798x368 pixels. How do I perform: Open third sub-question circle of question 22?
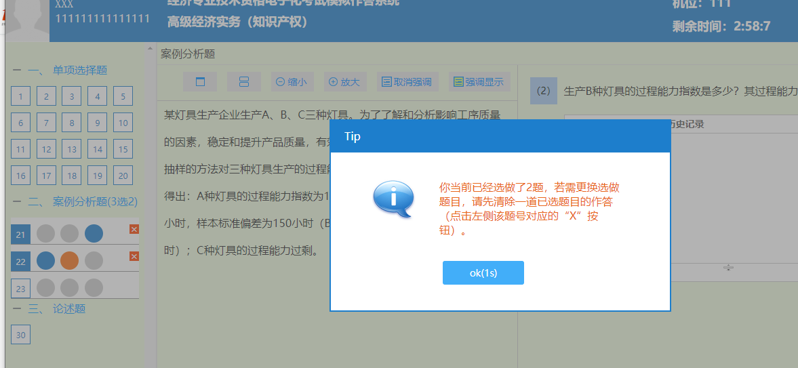pos(94,261)
